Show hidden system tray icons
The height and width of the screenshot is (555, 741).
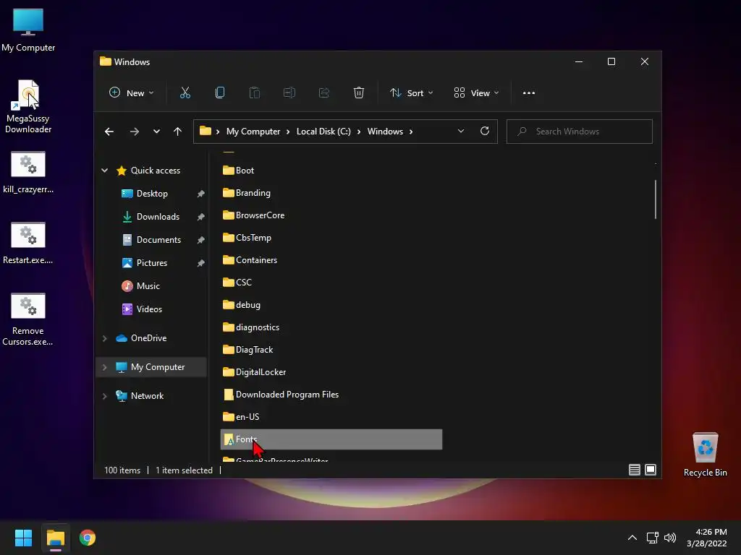(632, 538)
